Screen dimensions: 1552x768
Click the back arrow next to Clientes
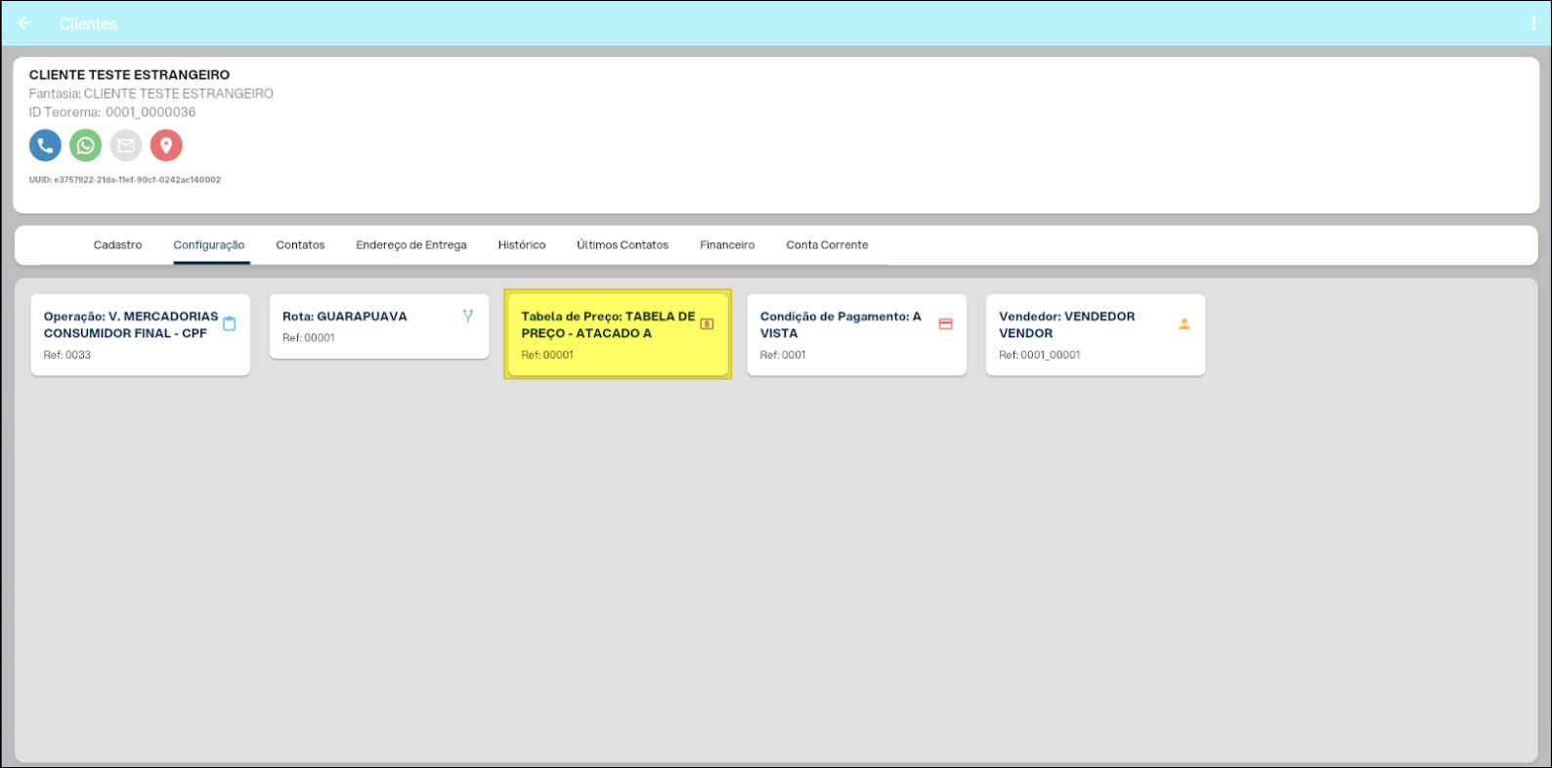24,23
